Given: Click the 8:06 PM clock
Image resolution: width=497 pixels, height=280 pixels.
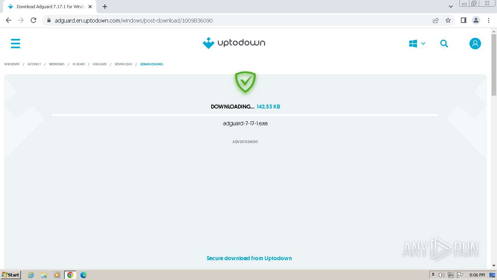Looking at the screenshot, I should pos(477,275).
